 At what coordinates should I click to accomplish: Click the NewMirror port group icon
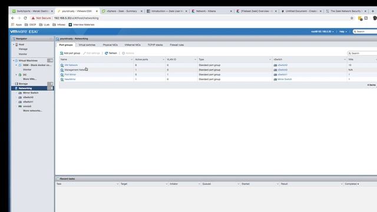pos(62,79)
